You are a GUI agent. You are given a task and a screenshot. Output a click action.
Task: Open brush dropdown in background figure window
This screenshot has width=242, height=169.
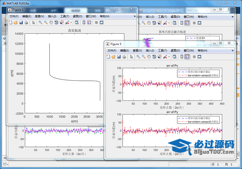point(169,23)
